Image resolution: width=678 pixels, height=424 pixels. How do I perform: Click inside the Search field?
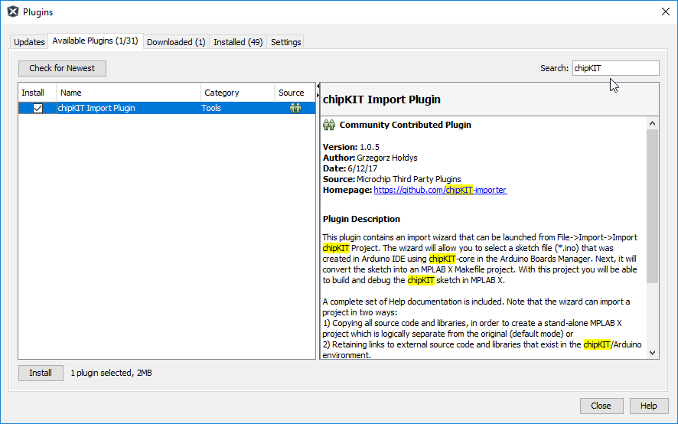tap(616, 68)
